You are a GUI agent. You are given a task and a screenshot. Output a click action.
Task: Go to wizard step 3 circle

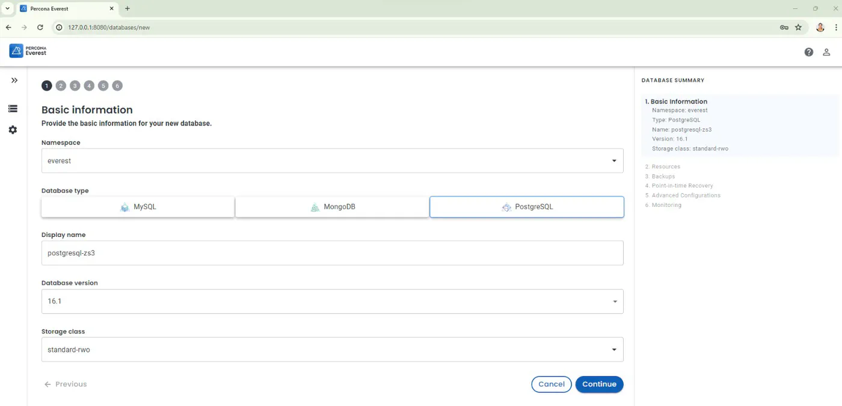pyautogui.click(x=75, y=86)
